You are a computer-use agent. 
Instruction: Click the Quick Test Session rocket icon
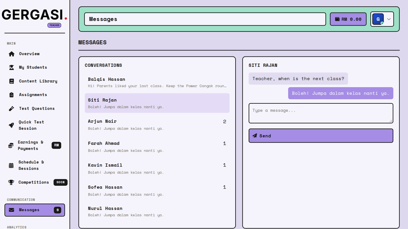tap(11, 125)
